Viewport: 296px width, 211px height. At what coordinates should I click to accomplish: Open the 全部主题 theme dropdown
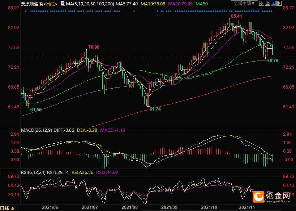point(244,3)
